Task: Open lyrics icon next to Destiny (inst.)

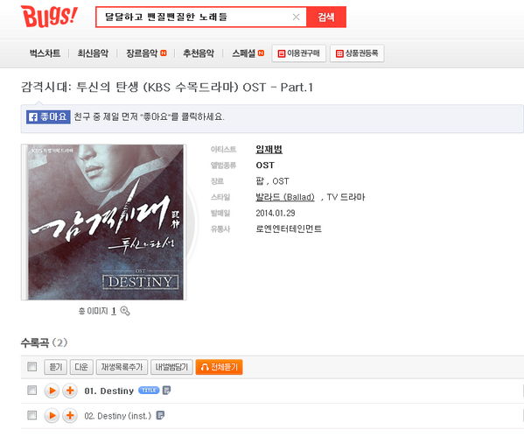Action: pyautogui.click(x=160, y=415)
